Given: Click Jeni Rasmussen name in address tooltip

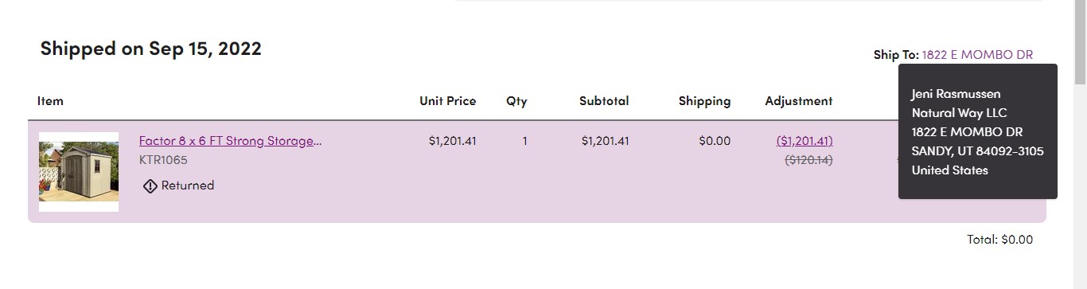Looking at the screenshot, I should [x=956, y=94].
